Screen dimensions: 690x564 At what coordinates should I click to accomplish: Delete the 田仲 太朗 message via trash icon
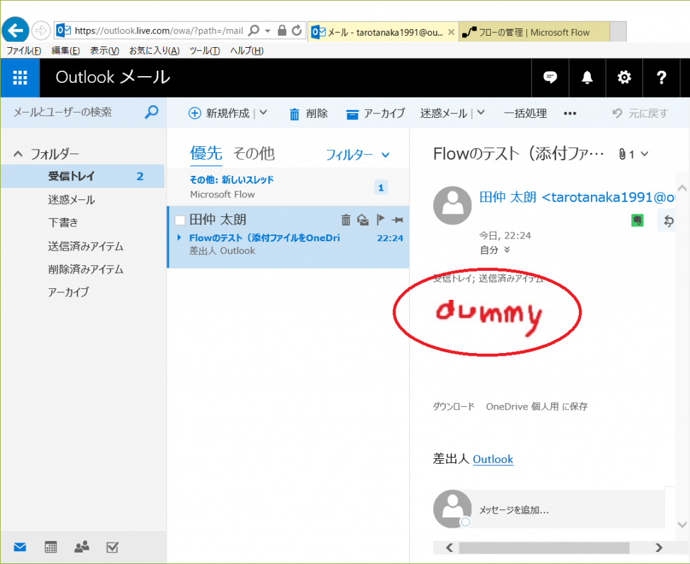tap(346, 220)
